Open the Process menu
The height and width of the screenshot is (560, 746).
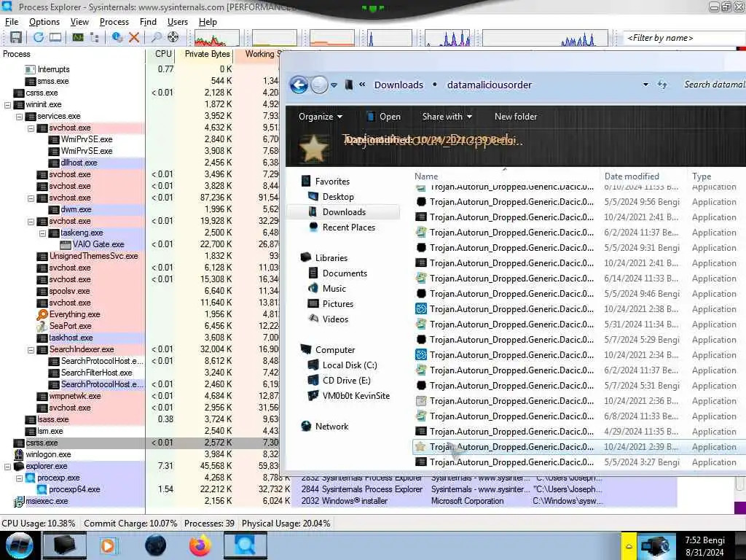(x=114, y=22)
